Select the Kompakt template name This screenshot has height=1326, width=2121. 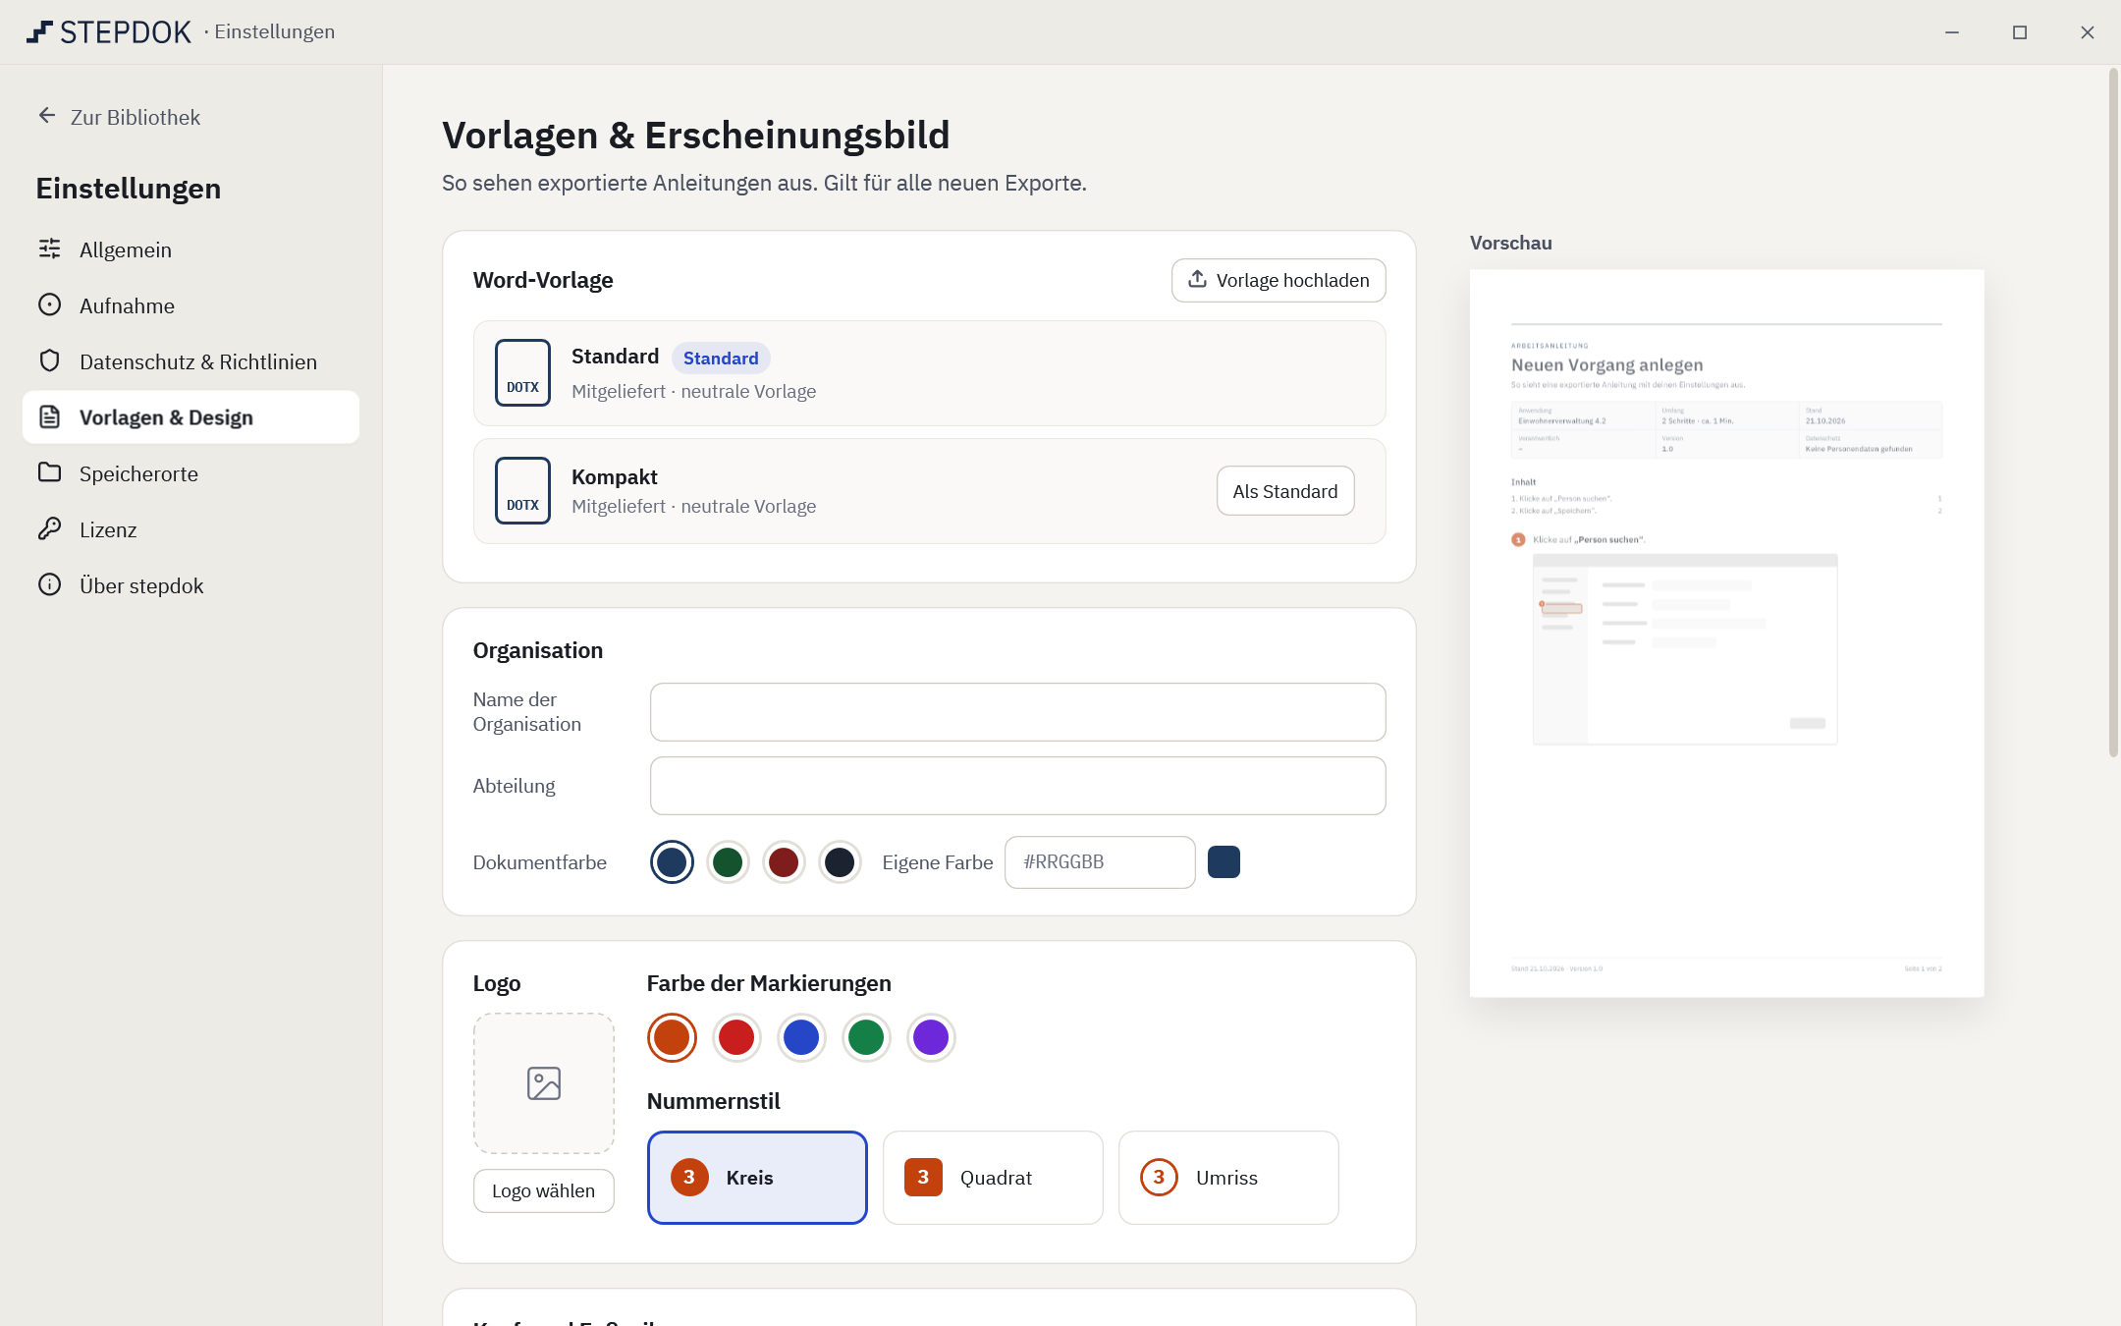point(615,476)
